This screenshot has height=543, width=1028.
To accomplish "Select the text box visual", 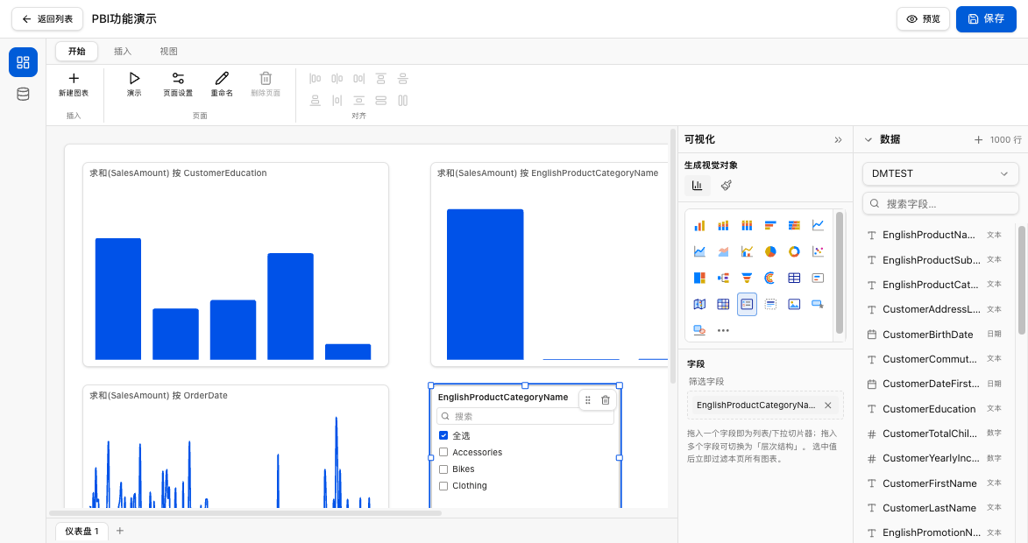I will coord(770,304).
